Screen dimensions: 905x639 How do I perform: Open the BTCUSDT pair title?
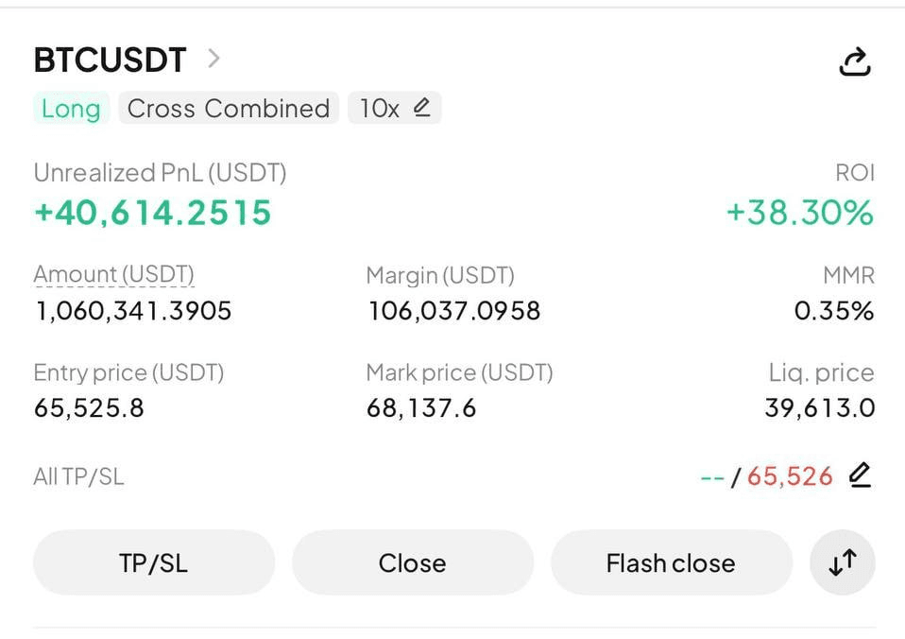point(110,60)
